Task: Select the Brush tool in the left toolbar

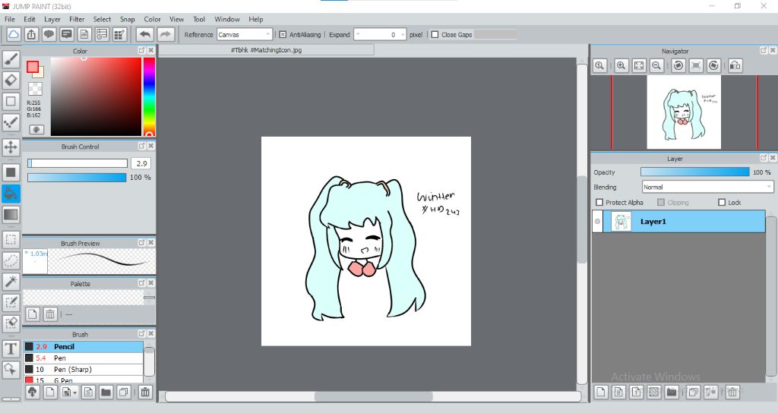Action: click(11, 59)
